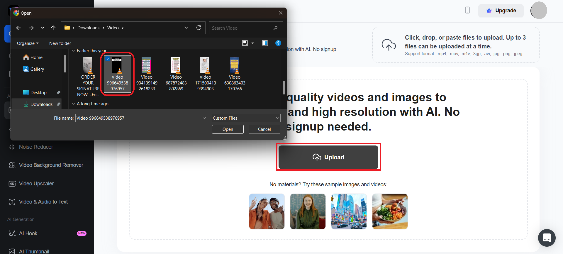The width and height of the screenshot is (563, 254).
Task: Click the Up directory arrow
Action: point(53,28)
